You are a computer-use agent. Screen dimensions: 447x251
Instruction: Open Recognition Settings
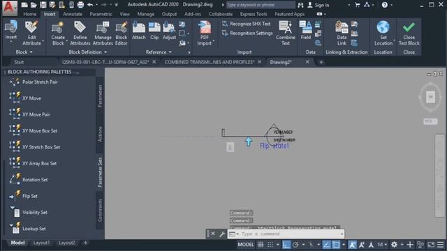click(247, 33)
